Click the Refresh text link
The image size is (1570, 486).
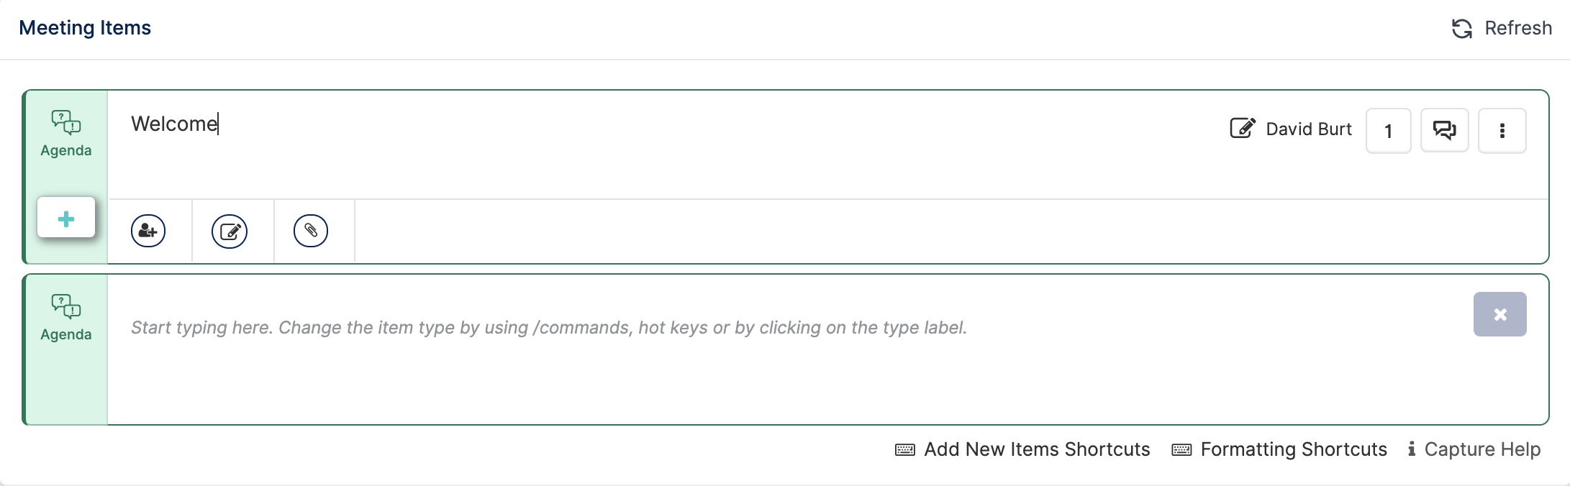point(1518,28)
